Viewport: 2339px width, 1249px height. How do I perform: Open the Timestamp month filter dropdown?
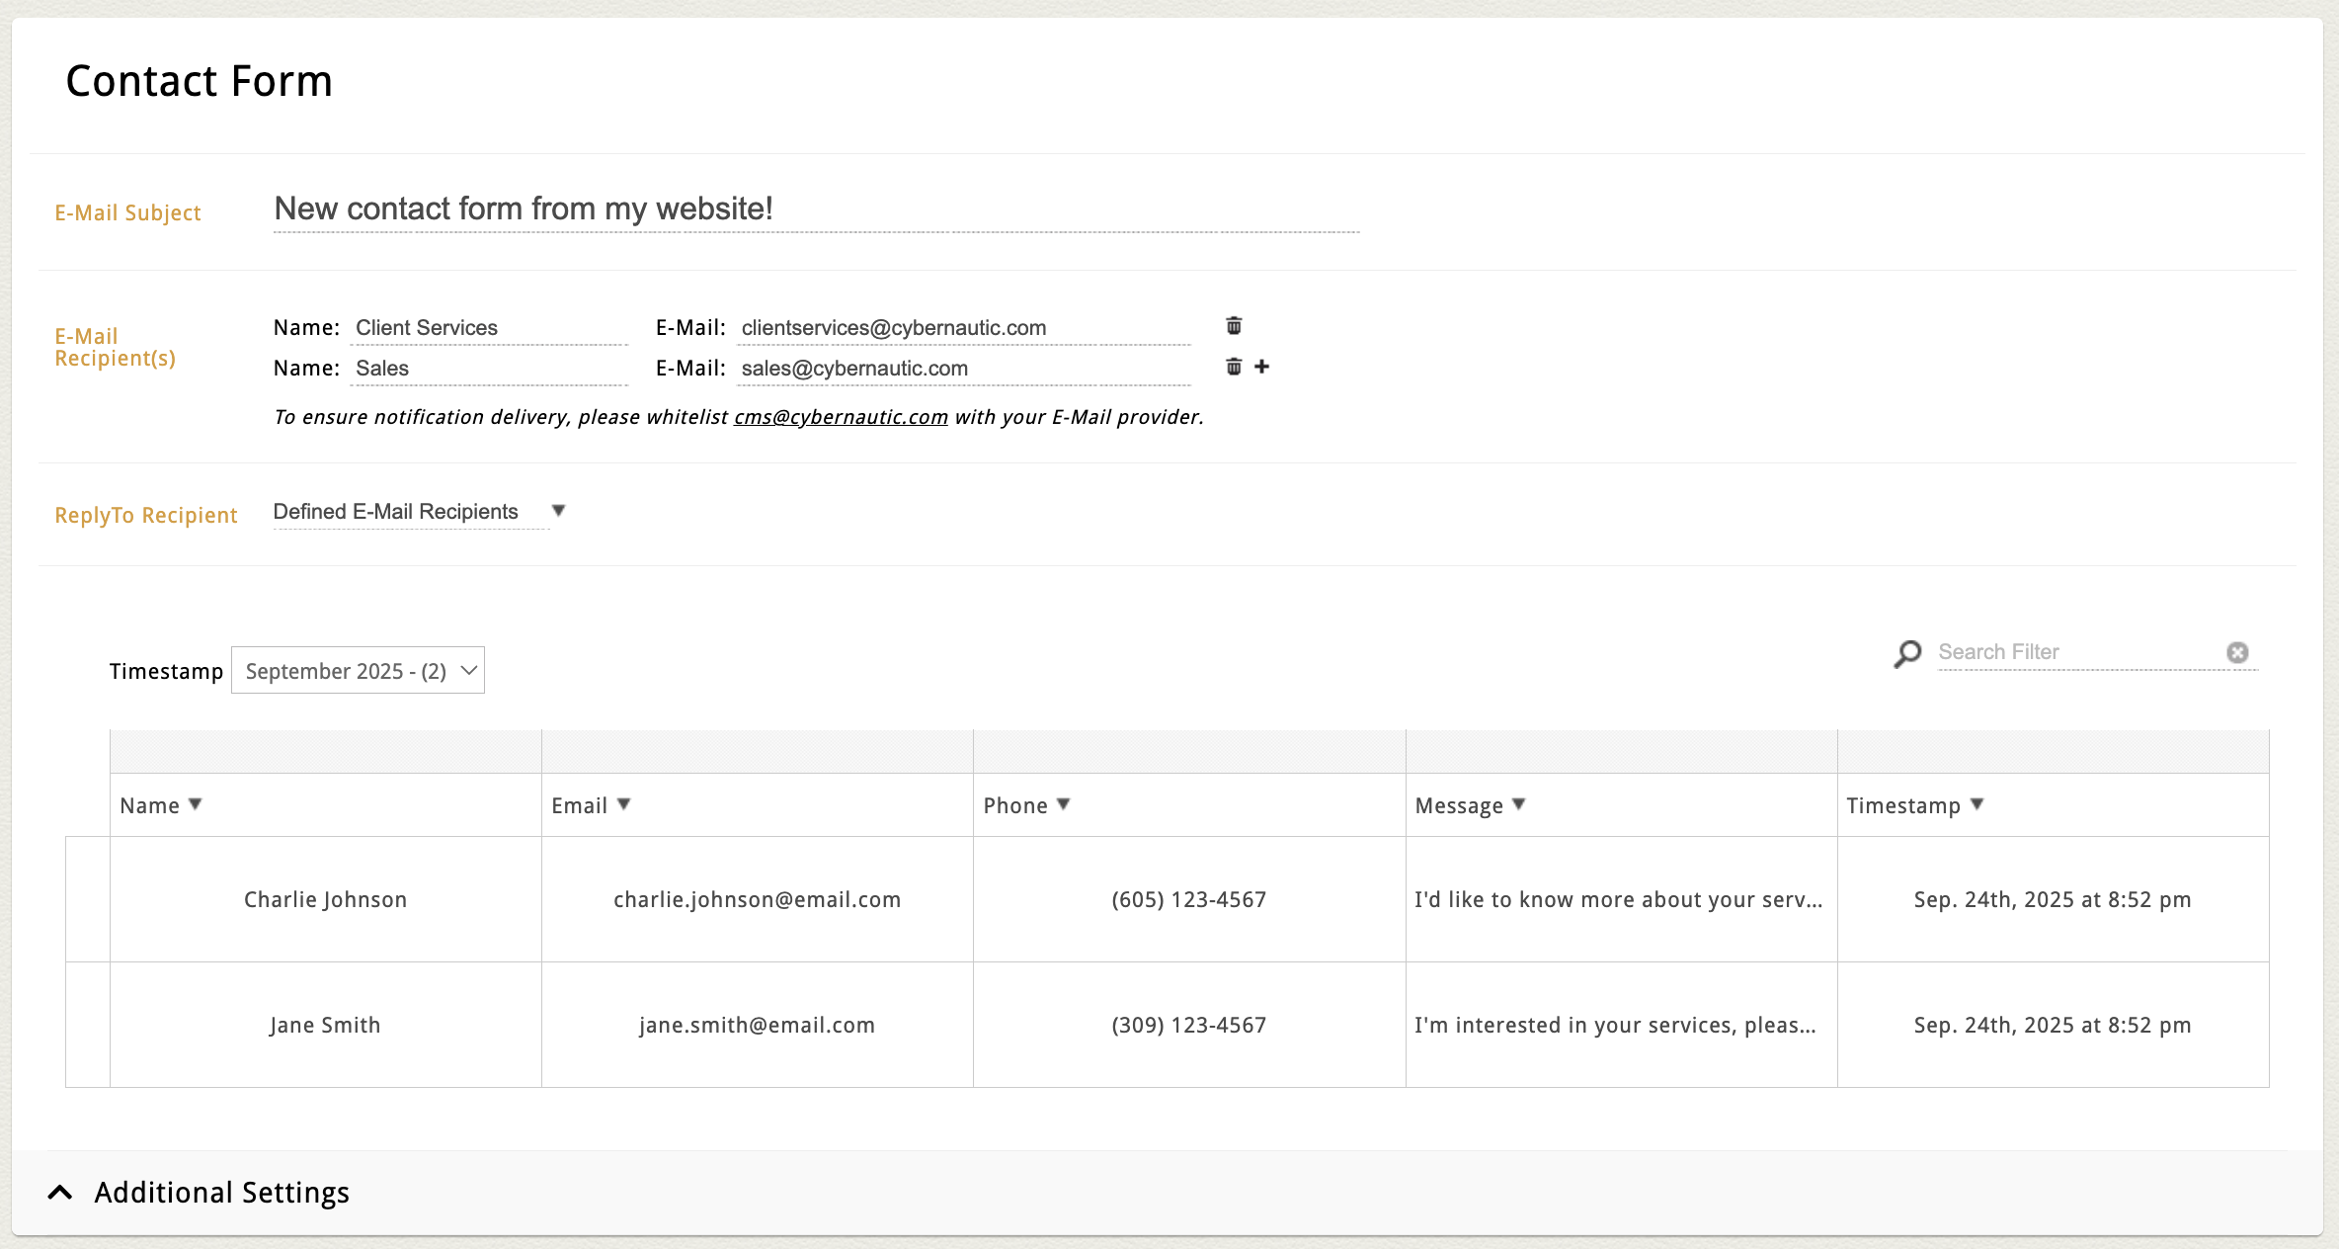(x=358, y=671)
